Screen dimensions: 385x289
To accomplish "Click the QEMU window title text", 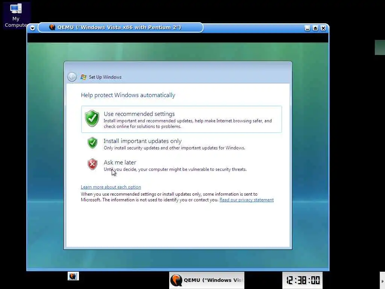I will pyautogui.click(x=119, y=27).
